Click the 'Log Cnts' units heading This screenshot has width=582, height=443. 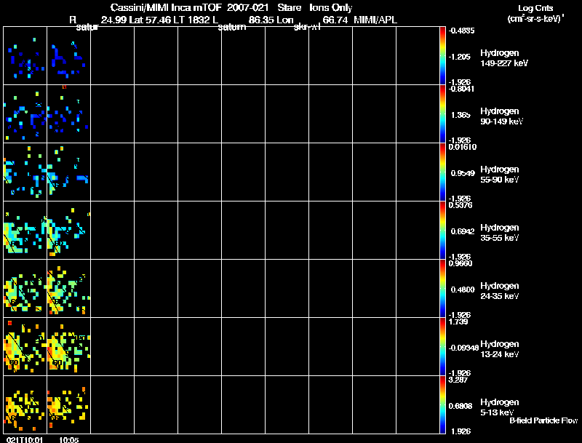[535, 8]
